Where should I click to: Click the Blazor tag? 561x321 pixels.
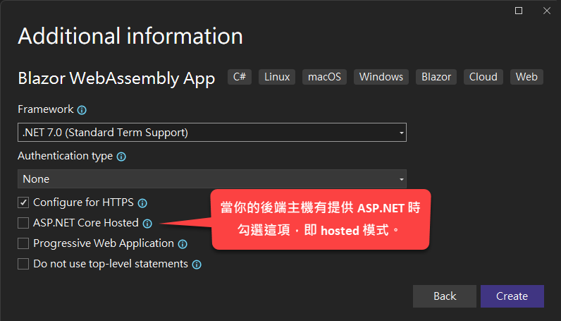coord(436,77)
